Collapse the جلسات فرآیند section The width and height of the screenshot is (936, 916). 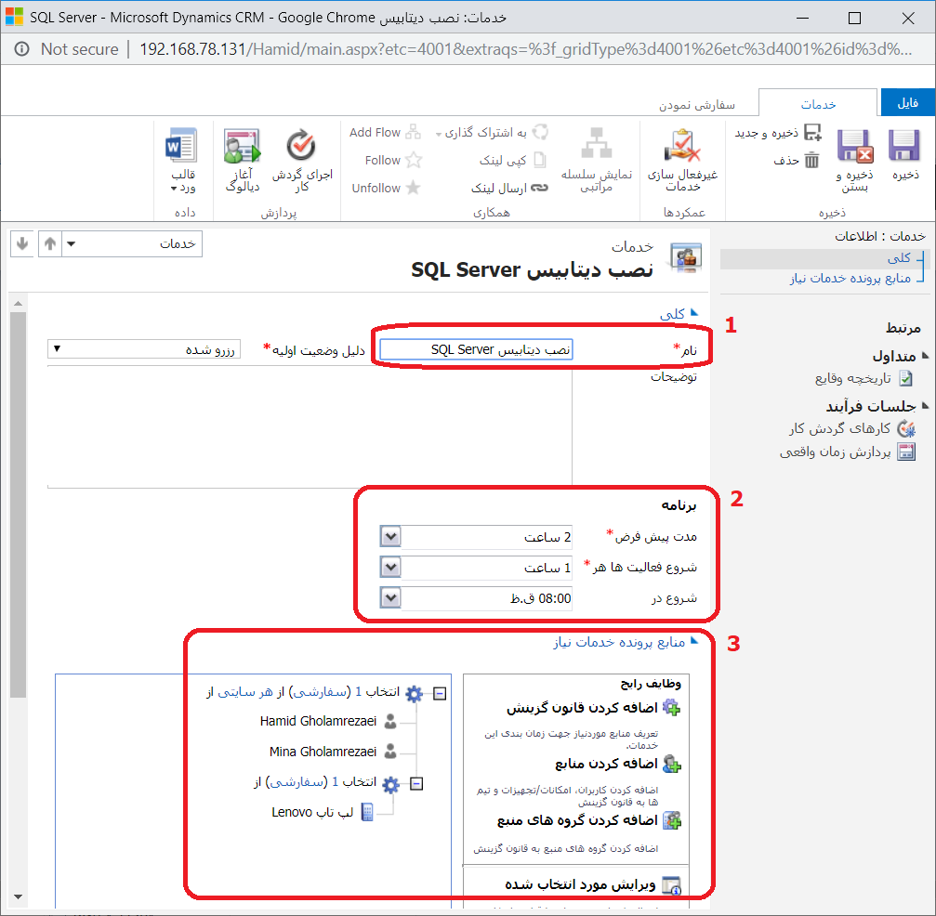(x=925, y=405)
